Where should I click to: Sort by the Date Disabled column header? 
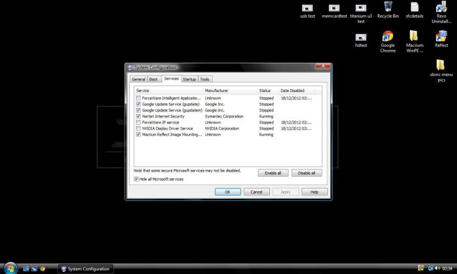click(x=297, y=91)
